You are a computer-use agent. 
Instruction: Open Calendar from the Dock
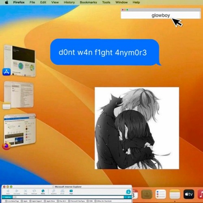(135, 194)
